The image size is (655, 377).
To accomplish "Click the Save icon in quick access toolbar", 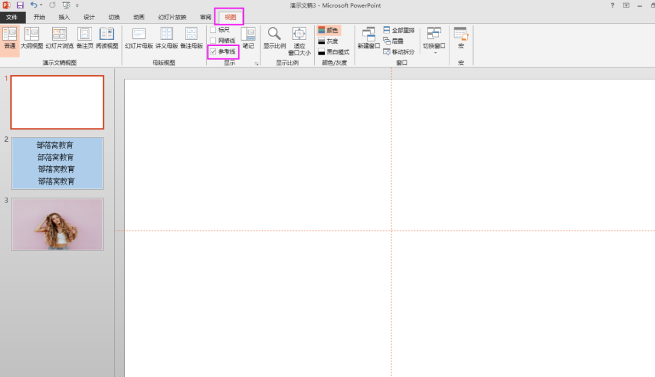I will 20,5.
